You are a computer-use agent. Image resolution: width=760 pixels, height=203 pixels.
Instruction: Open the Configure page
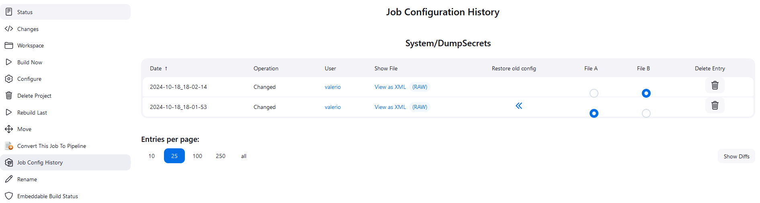click(65, 79)
